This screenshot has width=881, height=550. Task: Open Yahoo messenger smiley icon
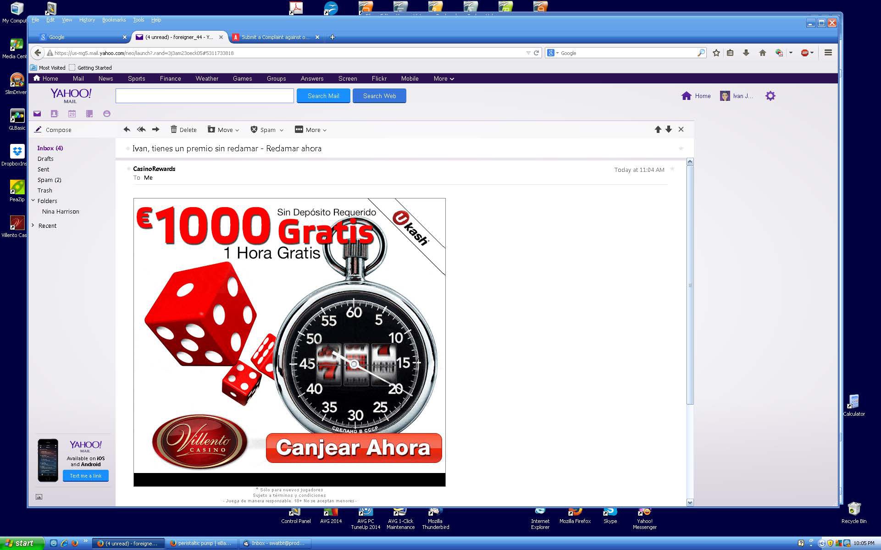[x=107, y=114]
